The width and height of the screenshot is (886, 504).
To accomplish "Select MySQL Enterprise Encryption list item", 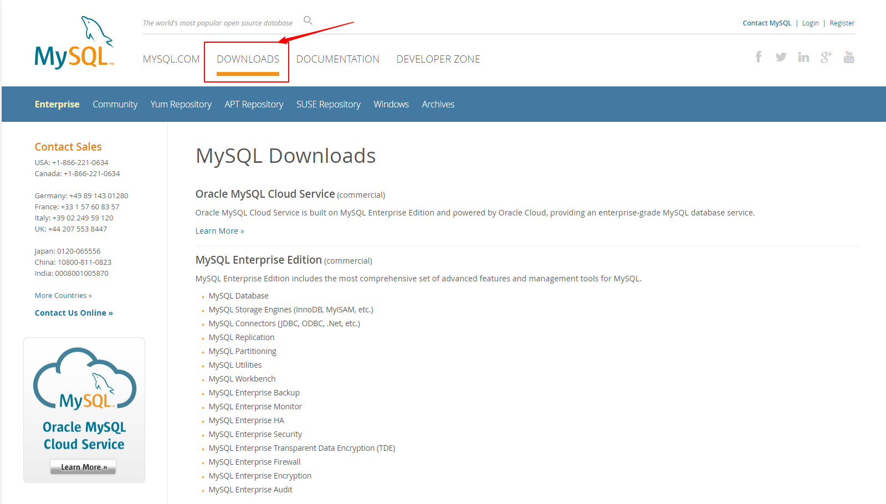I will coord(260,476).
